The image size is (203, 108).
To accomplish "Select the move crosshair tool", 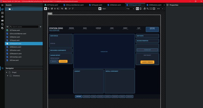I will coord(55,8).
